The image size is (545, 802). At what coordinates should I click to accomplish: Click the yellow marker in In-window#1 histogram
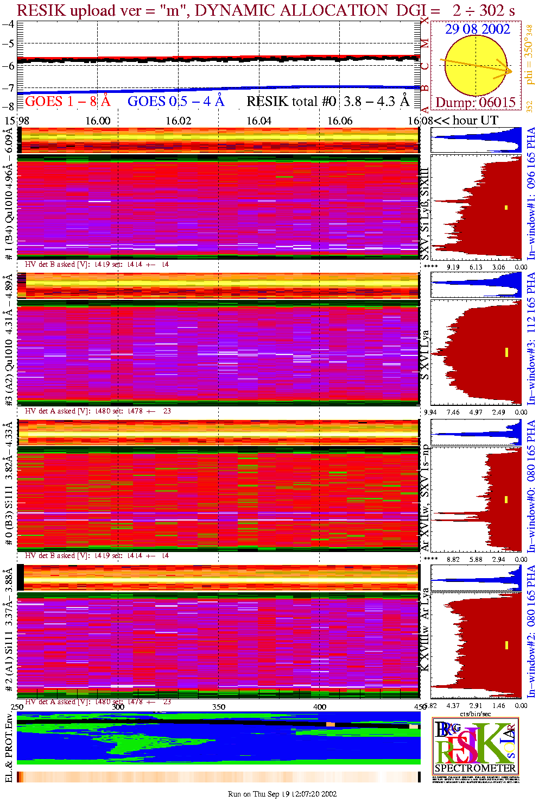click(506, 207)
